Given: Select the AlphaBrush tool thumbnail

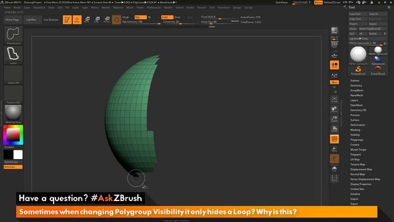Looking at the screenshot, I should tap(378, 60).
